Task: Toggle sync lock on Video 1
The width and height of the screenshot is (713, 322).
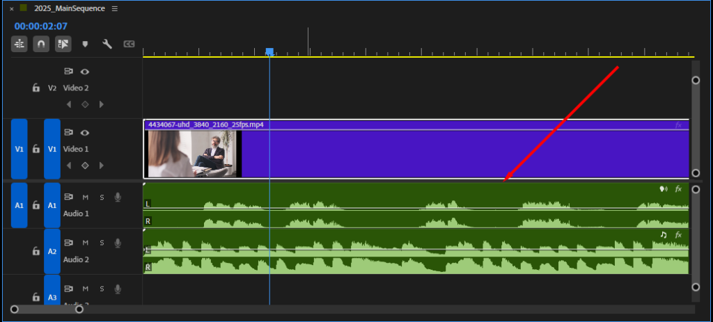Action: 68,133
